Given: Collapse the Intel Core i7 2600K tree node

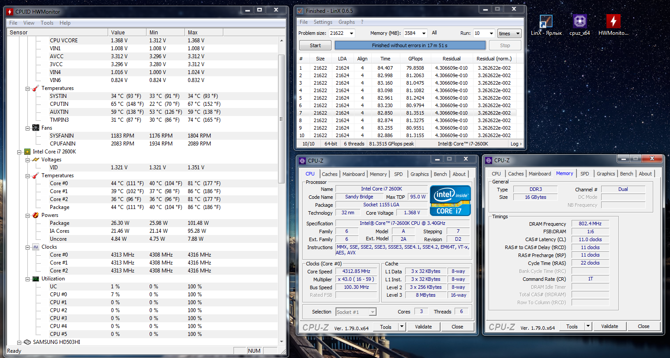Looking at the screenshot, I should pyautogui.click(x=19, y=152).
